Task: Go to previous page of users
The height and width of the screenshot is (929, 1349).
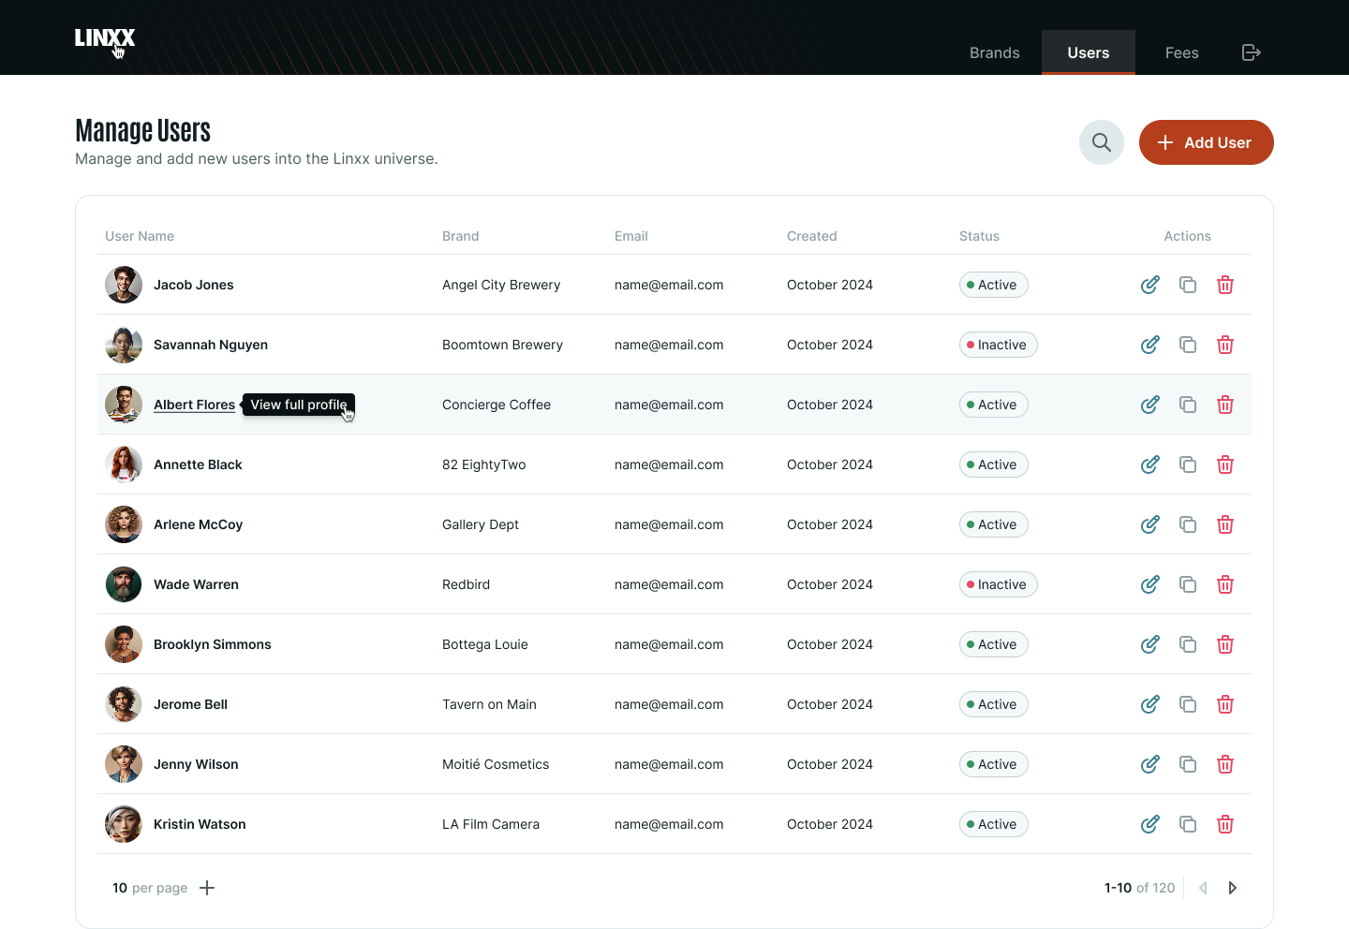Action: click(x=1203, y=888)
